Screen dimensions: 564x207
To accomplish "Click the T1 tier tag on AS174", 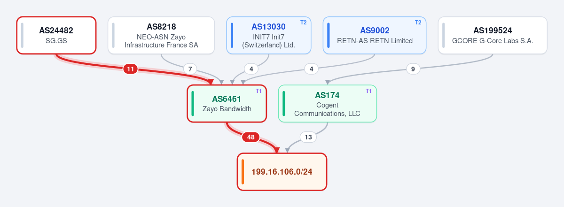I will pos(368,91).
